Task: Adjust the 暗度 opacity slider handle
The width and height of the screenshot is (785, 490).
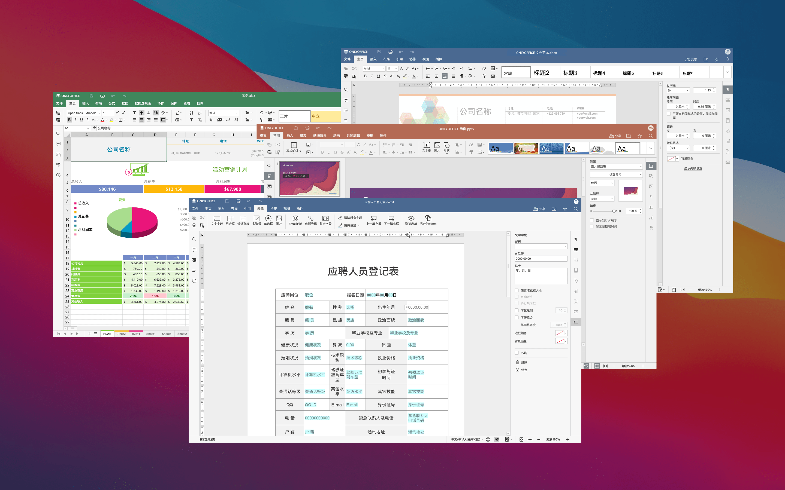Action: pos(614,211)
